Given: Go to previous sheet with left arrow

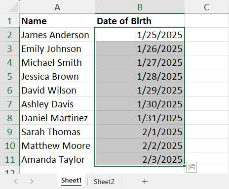Looking at the screenshot, I should [x=16, y=181].
